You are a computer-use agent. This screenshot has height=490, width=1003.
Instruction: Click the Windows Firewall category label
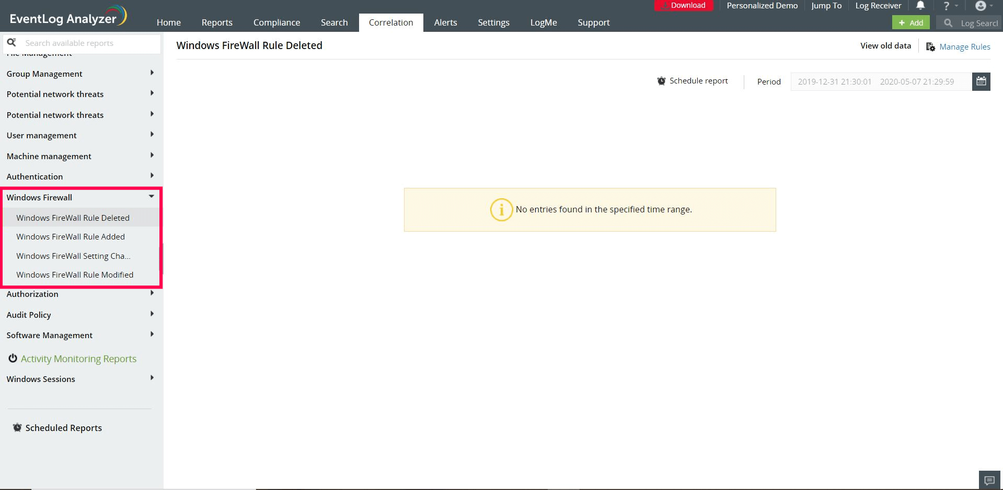[x=39, y=197]
